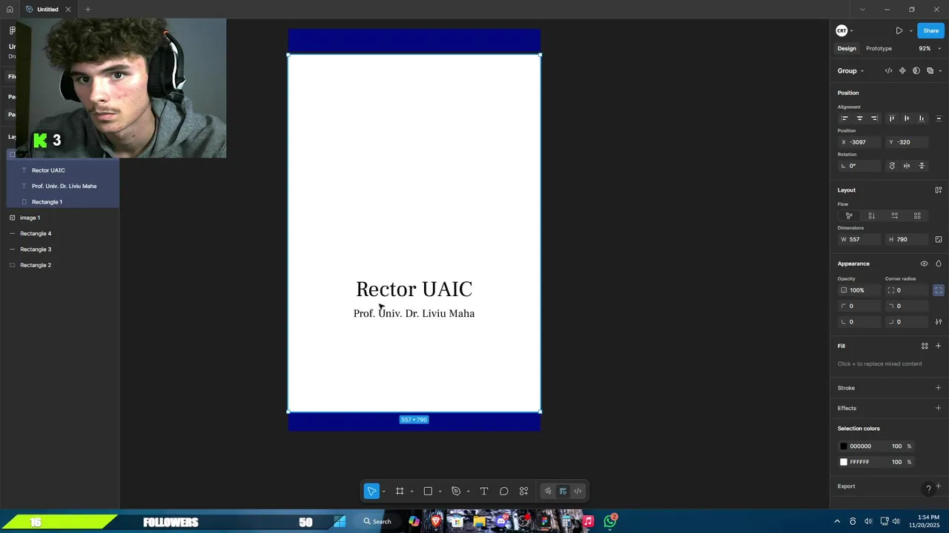
Task: Open Move tool options dropdown
Action: click(x=383, y=492)
